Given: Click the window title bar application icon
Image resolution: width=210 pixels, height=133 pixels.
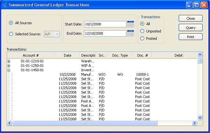Looking at the screenshot, I should (4, 5).
